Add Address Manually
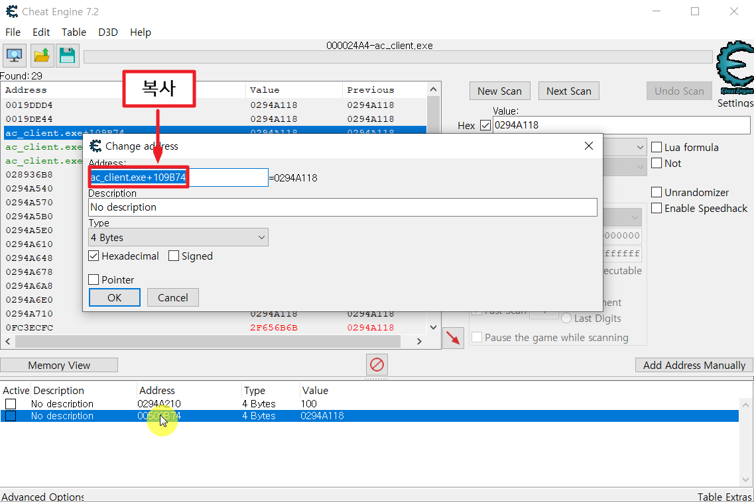Viewport: 754px width, 502px height. click(694, 365)
